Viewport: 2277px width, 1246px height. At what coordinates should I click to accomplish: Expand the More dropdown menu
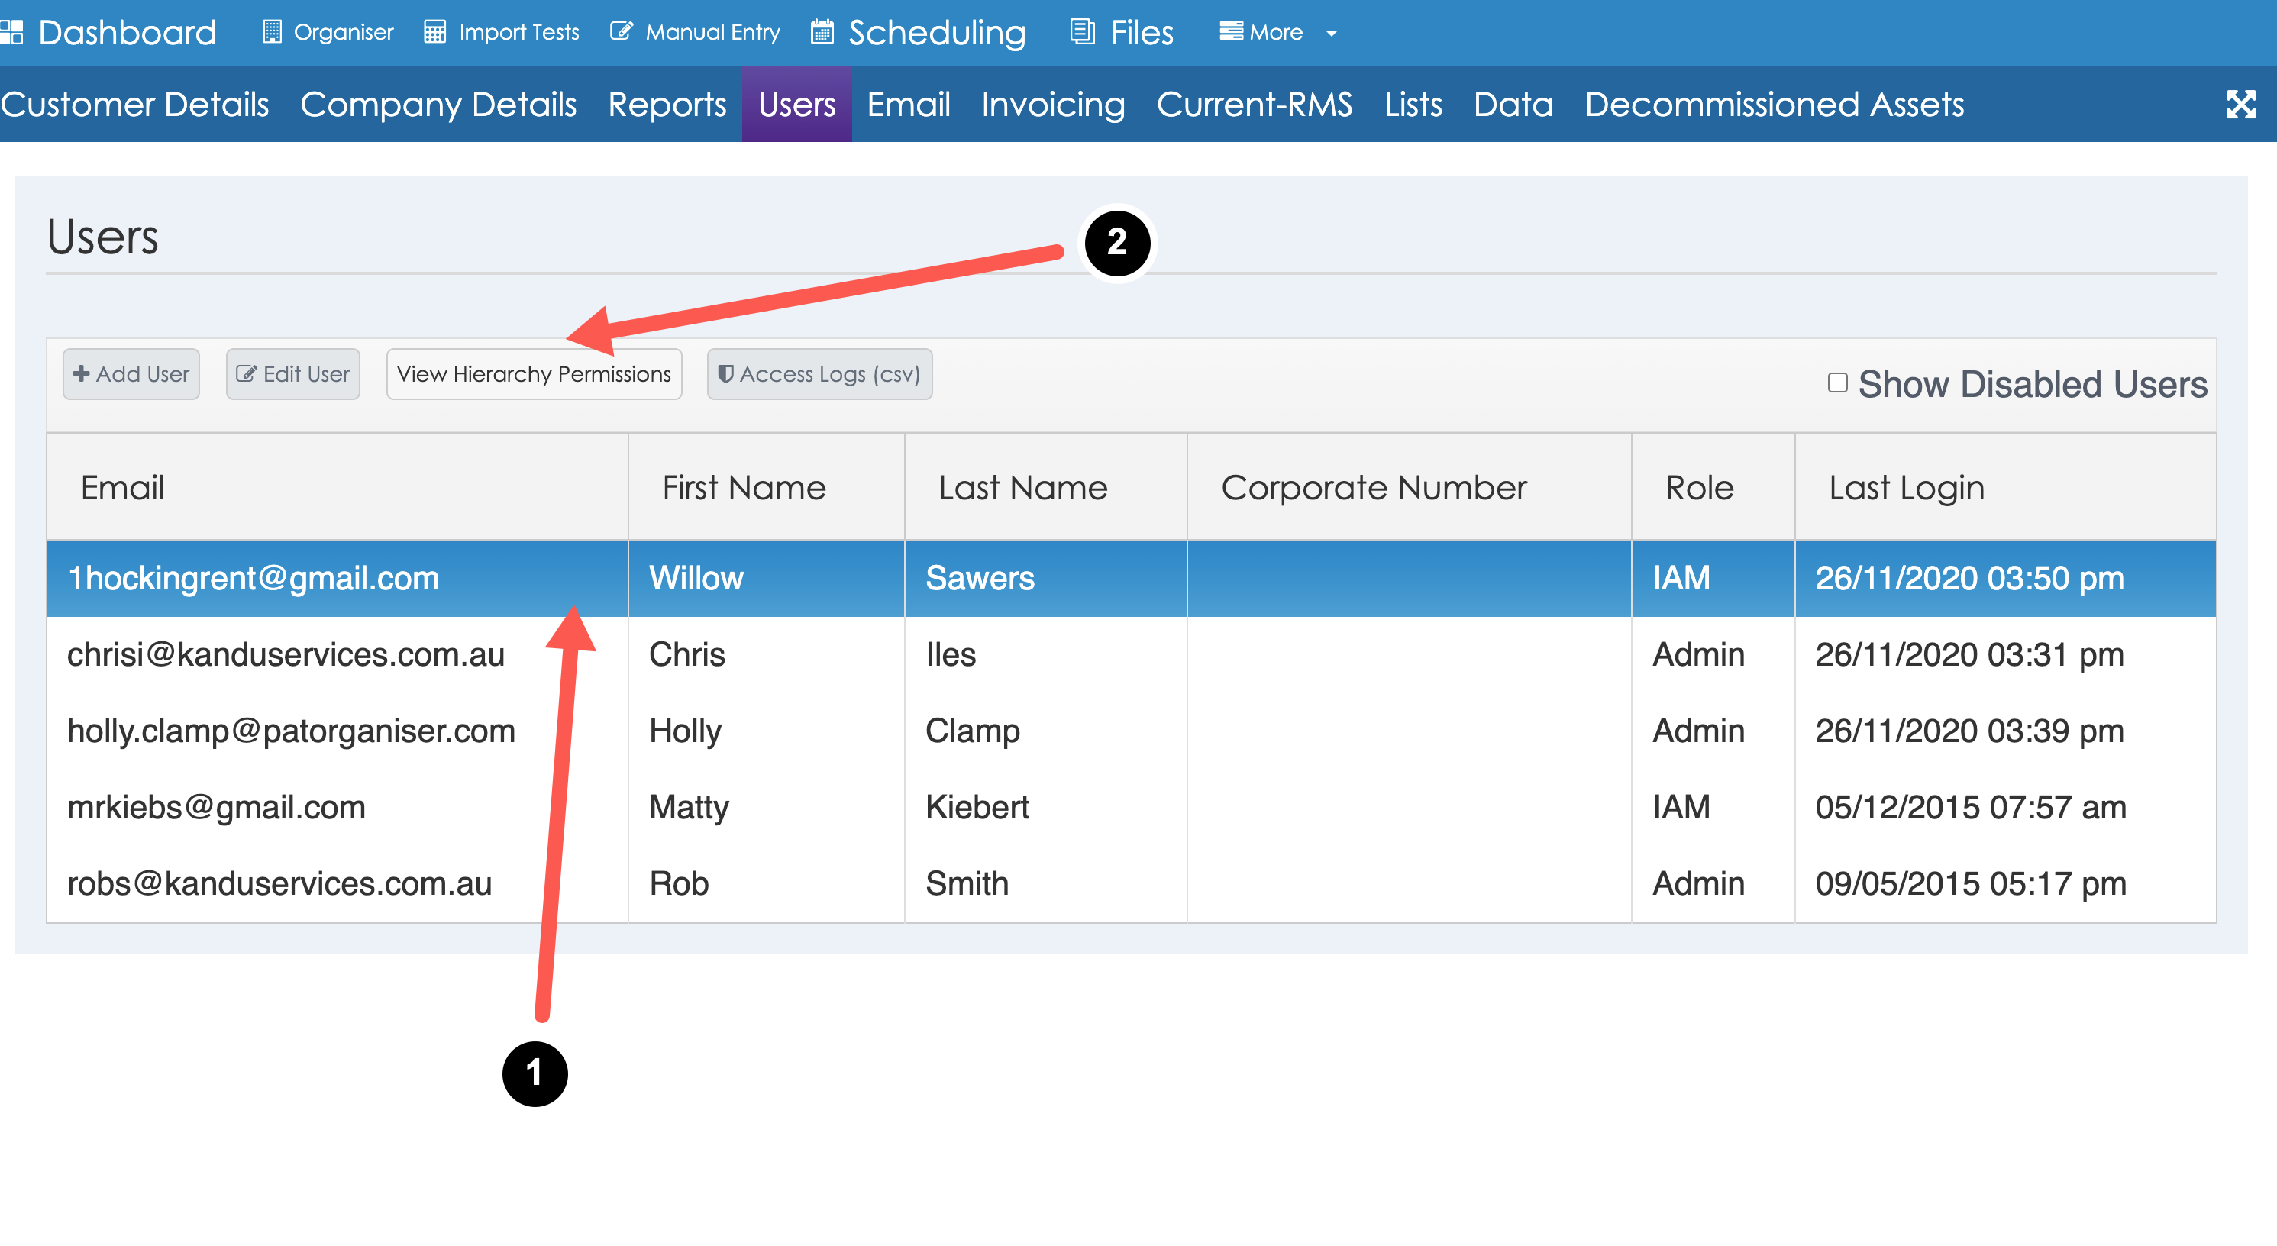click(x=1277, y=33)
